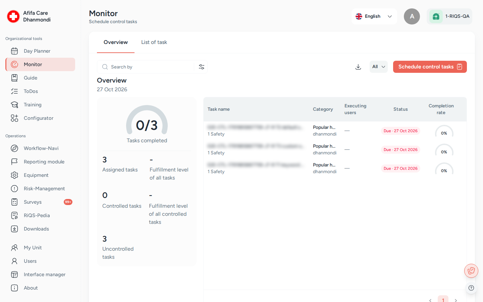Image resolution: width=483 pixels, height=302 pixels.
Task: Click the download export icon
Action: point(358,67)
